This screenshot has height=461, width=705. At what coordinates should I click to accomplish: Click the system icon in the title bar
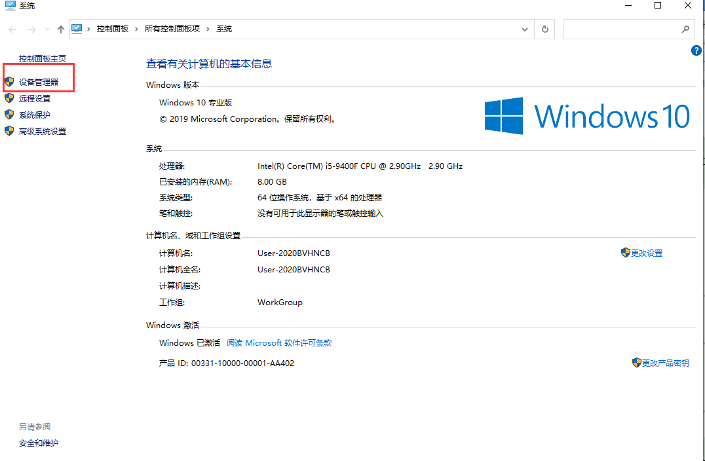tap(10, 5)
